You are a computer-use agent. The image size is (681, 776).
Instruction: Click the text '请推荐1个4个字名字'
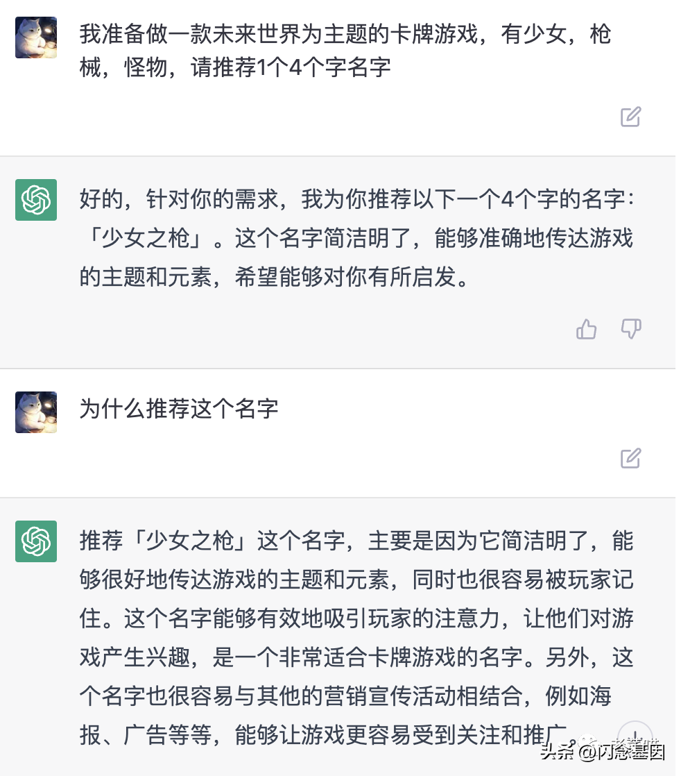click(291, 68)
